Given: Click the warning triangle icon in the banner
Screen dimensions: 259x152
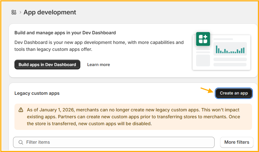Looking at the screenshot, I should (21, 110).
